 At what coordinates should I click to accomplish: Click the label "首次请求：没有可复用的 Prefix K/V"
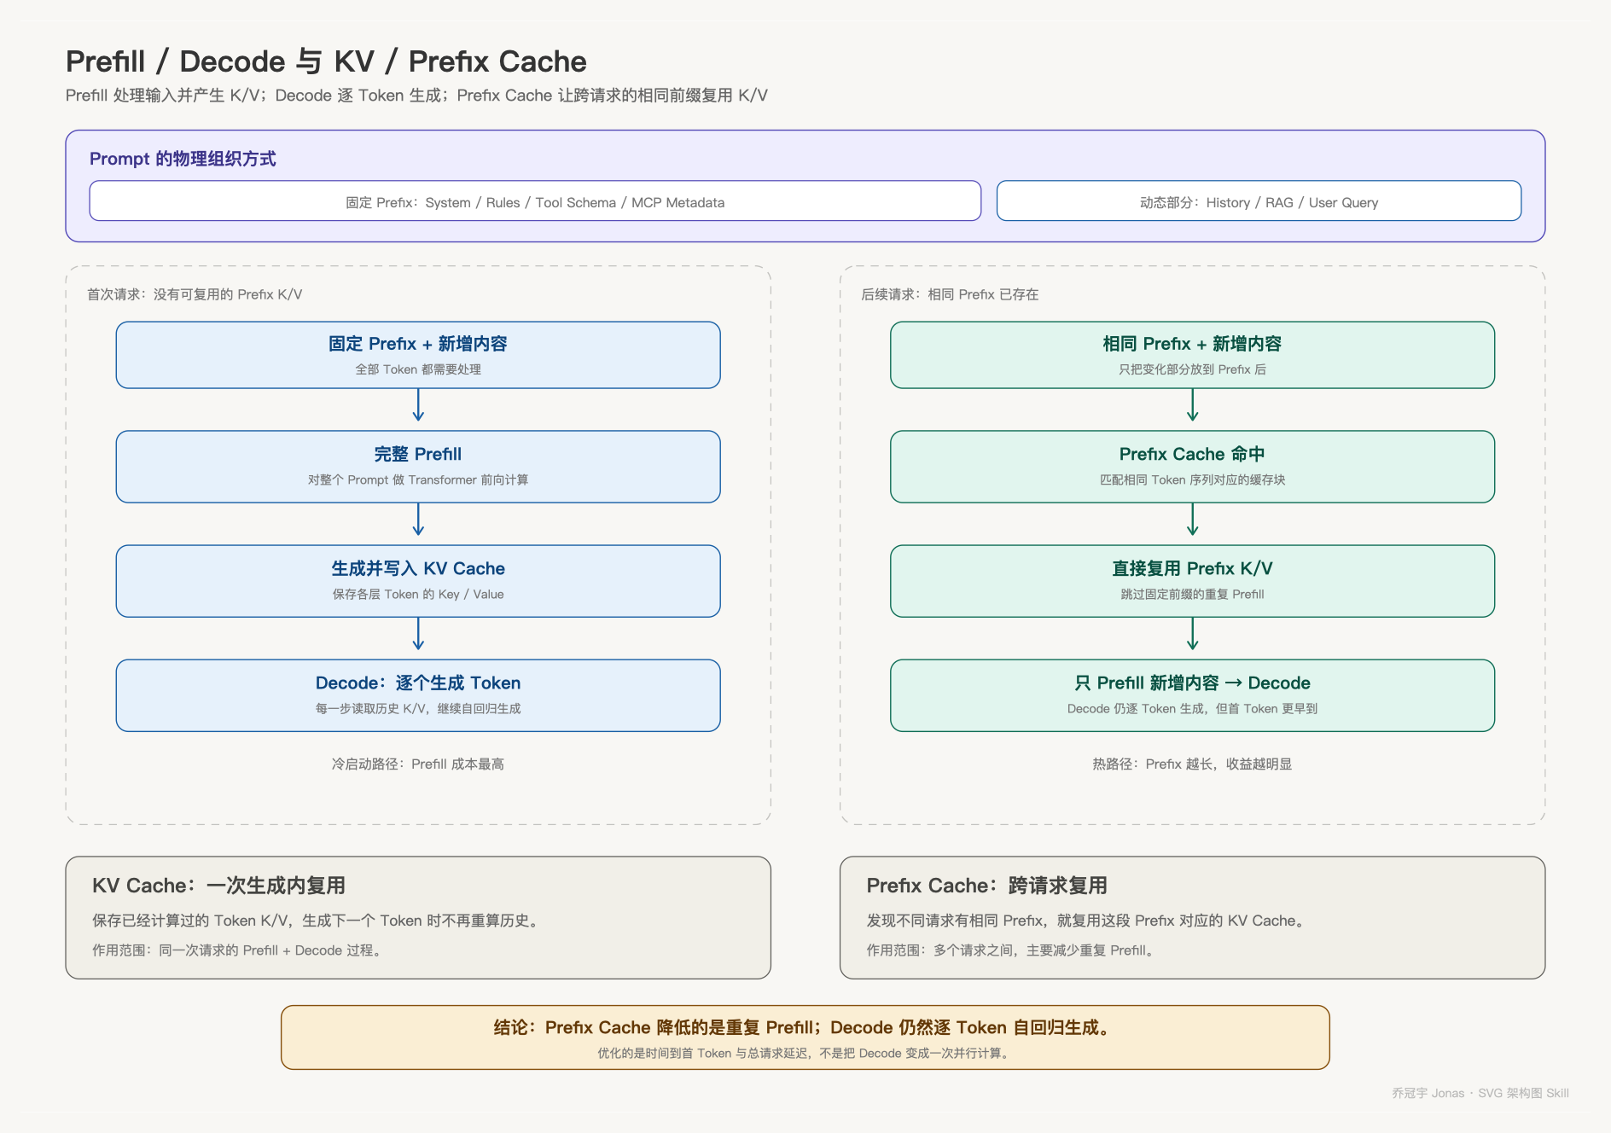click(x=195, y=294)
